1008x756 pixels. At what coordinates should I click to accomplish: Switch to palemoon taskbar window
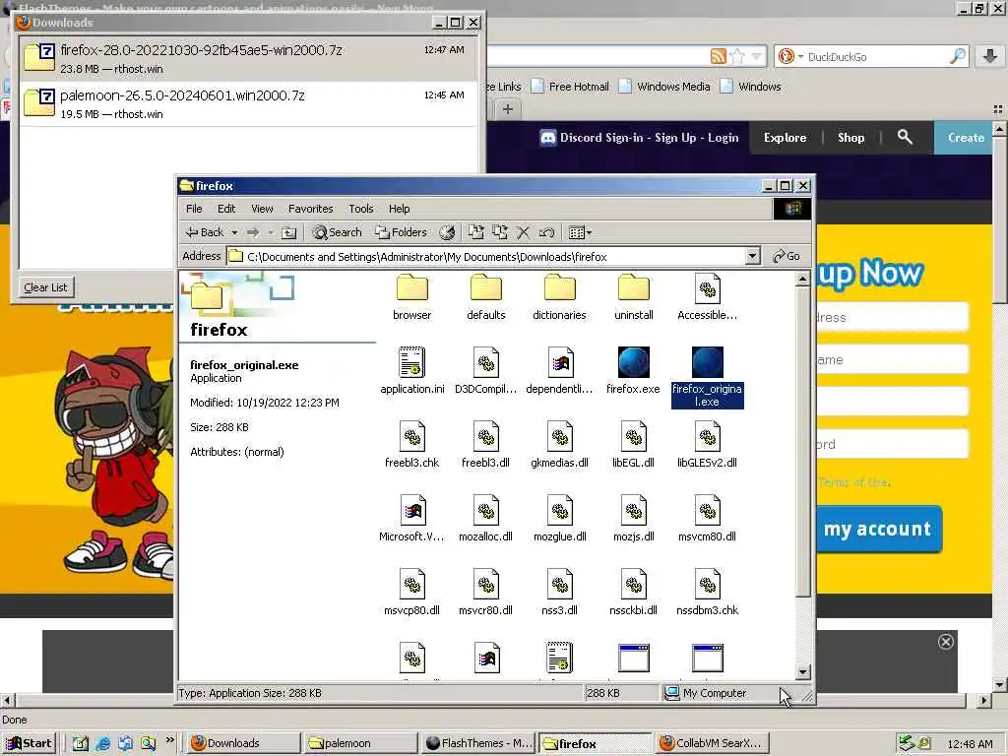pos(360,742)
